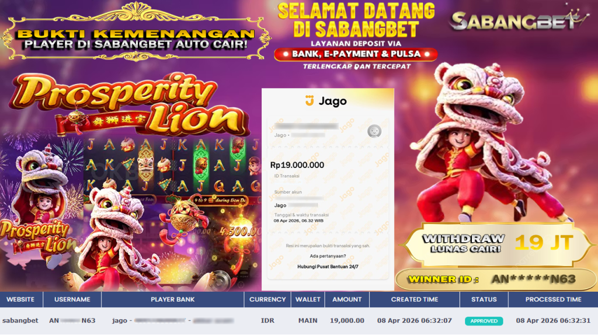Click the Winner ID AN*****N63 banner
Image resolution: width=598 pixels, height=336 pixels.
(496, 279)
